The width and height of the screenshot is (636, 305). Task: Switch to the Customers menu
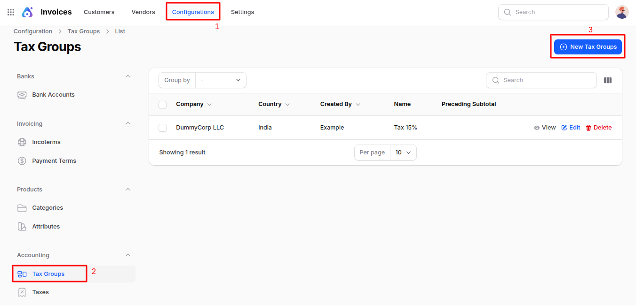(x=99, y=12)
